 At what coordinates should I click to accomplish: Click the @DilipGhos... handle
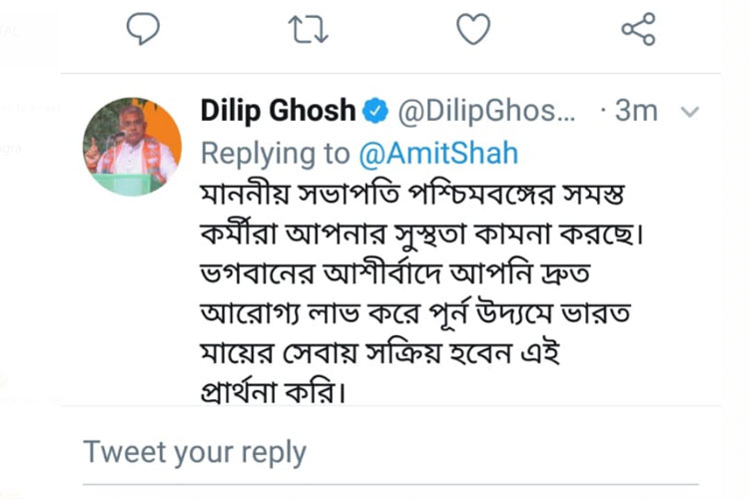tap(487, 112)
